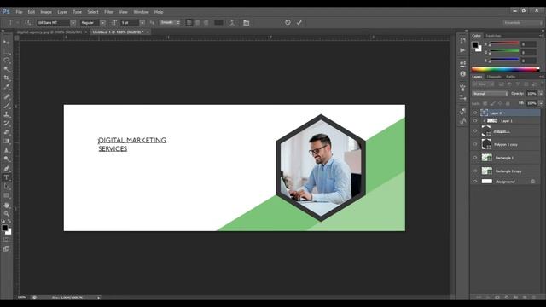Select the Zoom tool

point(6,214)
